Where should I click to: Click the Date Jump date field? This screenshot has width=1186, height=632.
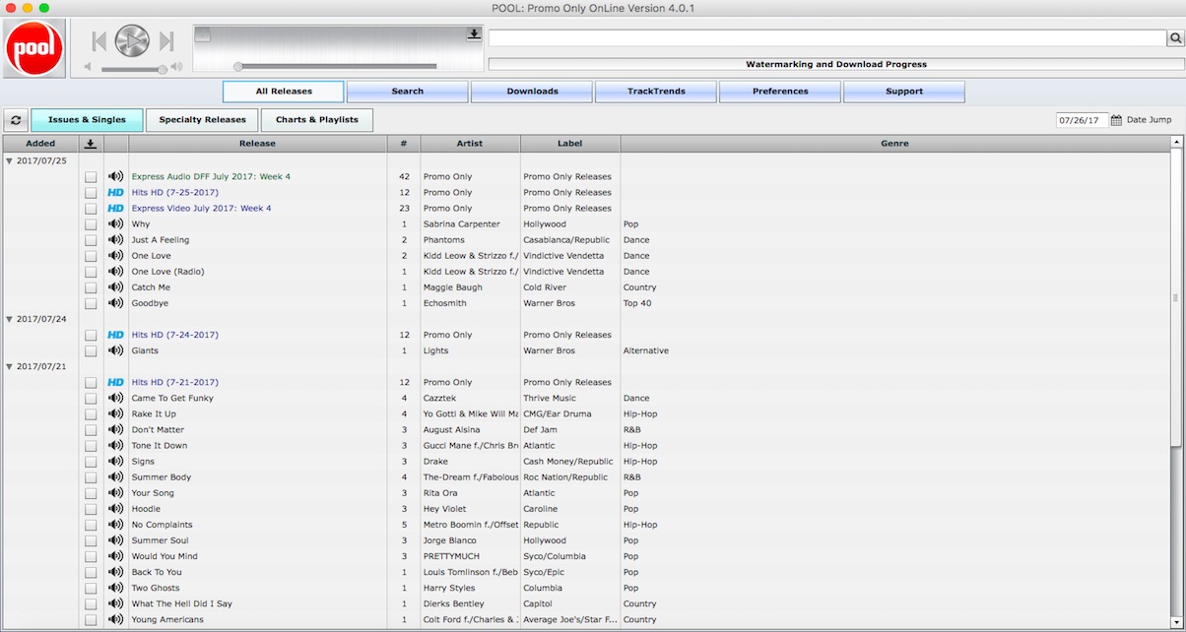(1083, 120)
